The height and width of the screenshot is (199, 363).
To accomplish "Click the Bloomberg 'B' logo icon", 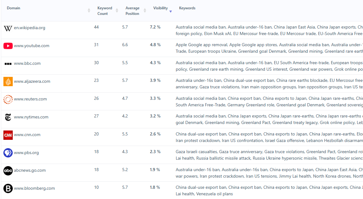I will [x=8, y=188].
